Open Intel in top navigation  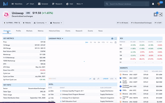pyautogui.click(x=70, y=4)
